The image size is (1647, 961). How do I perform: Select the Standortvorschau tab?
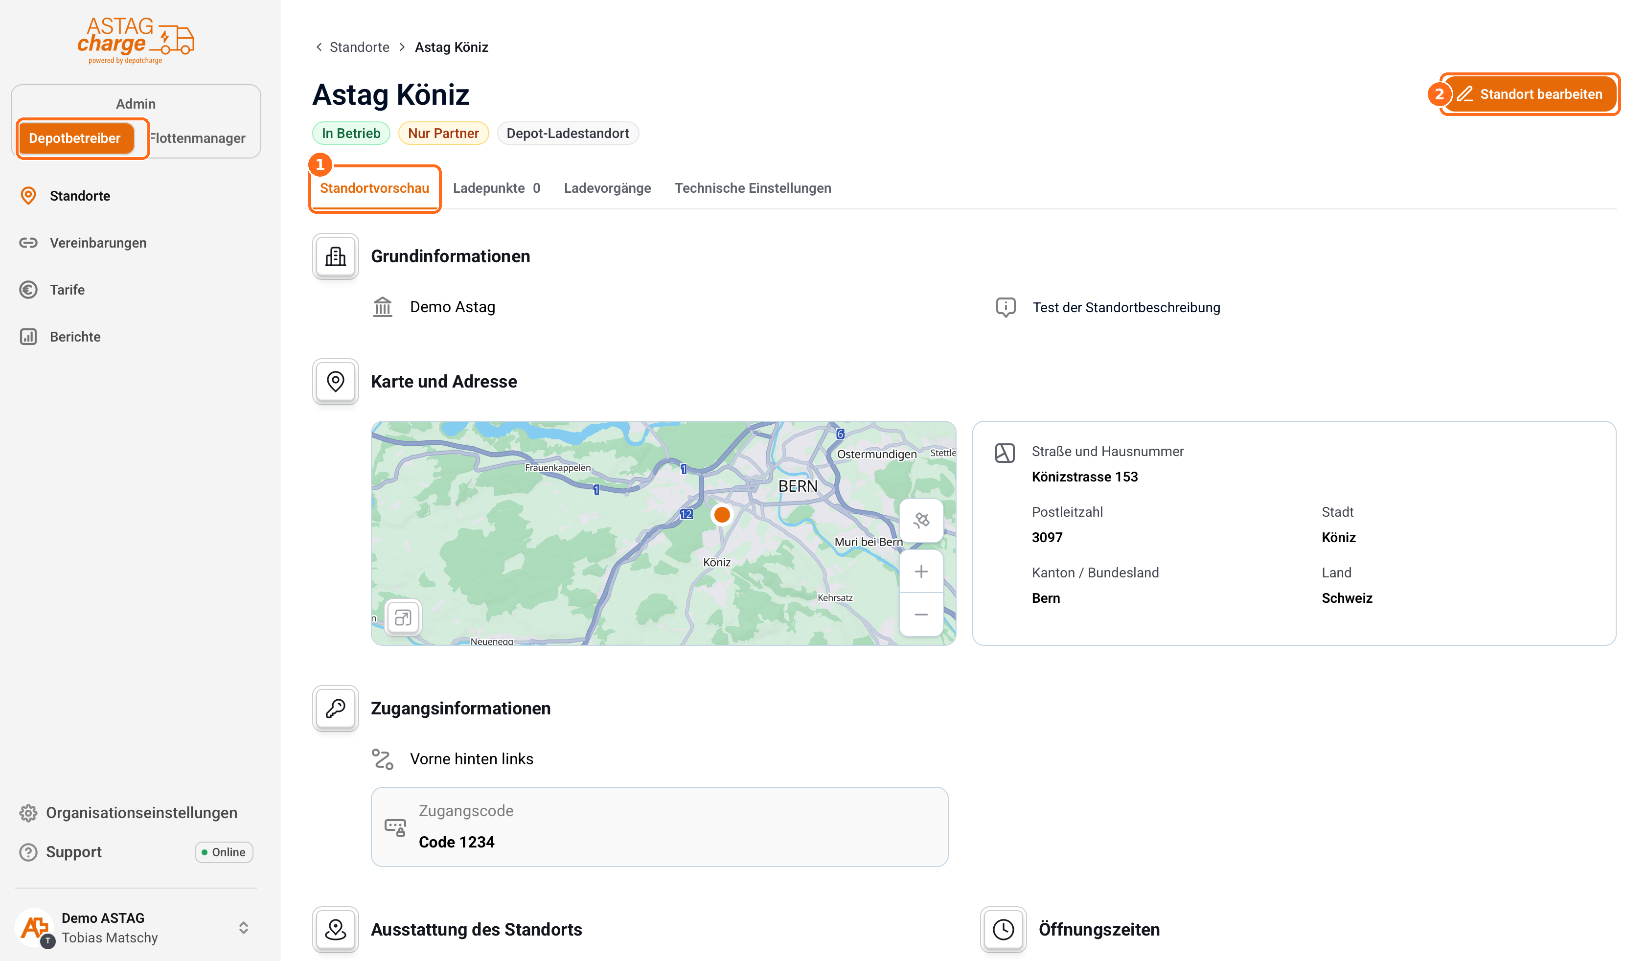click(374, 188)
